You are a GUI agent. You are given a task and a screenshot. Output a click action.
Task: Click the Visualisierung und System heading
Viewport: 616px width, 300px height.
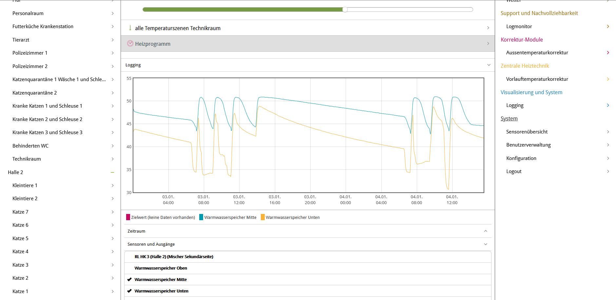tap(531, 92)
